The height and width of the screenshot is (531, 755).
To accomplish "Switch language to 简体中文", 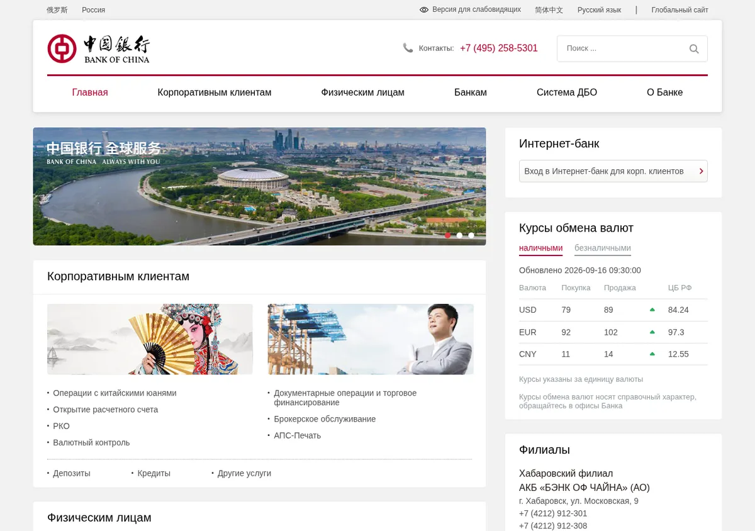I will click(549, 10).
